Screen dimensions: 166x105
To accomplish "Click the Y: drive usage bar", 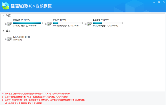I will pyautogui.click(x=108, y=23).
